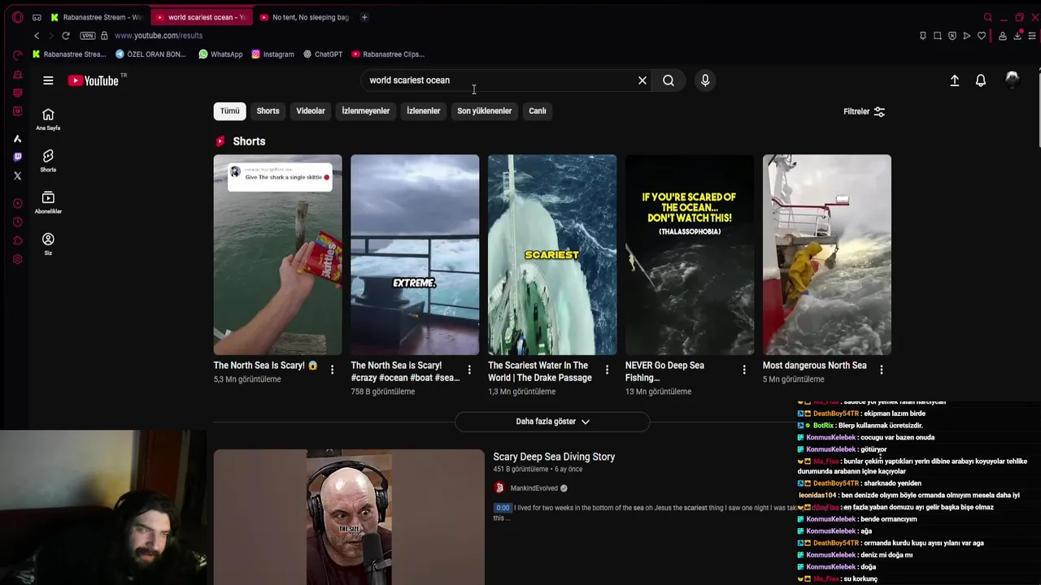1041x585 pixels.
Task: Switch to the No tent, No sleeping bag tab
Action: [x=304, y=17]
